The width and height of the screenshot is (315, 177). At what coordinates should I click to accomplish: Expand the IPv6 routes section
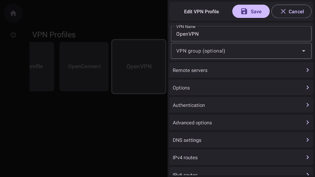241,172
